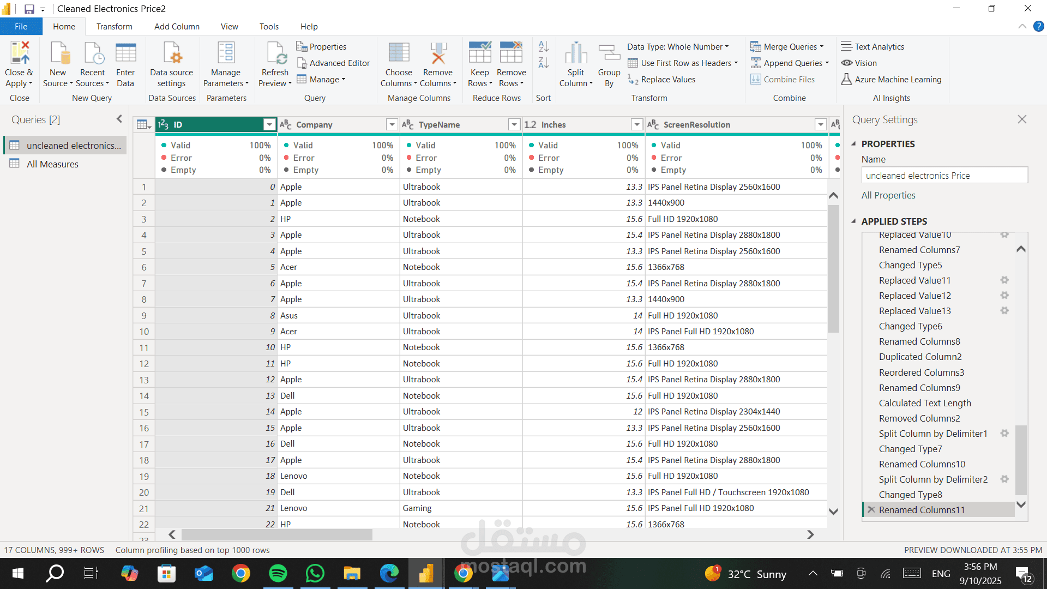
Task: Click Manage Parameters icon
Action: 226,53
